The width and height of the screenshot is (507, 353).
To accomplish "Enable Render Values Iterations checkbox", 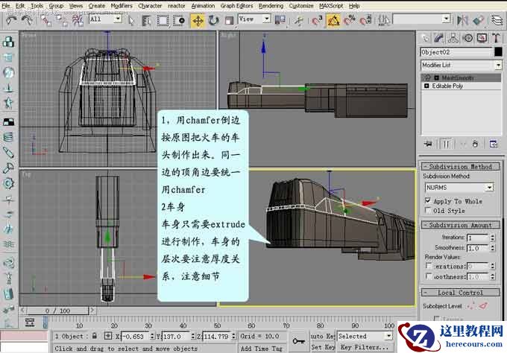I will point(429,266).
